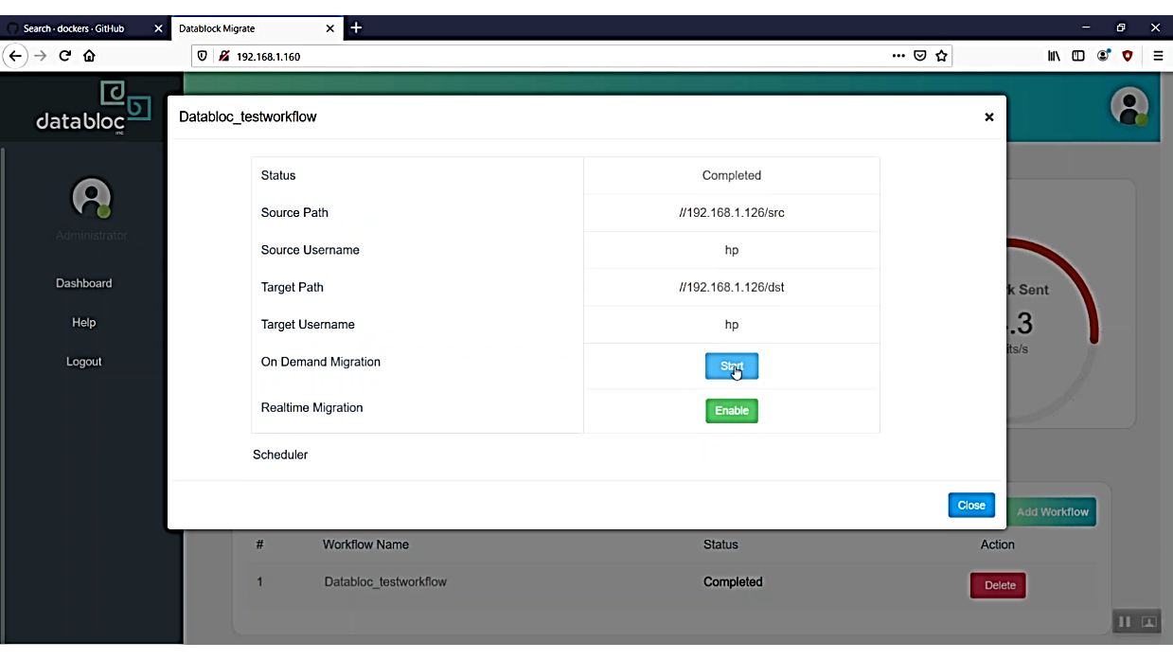
Task: Close the Search dockers GitHub tab
Action: 158,28
